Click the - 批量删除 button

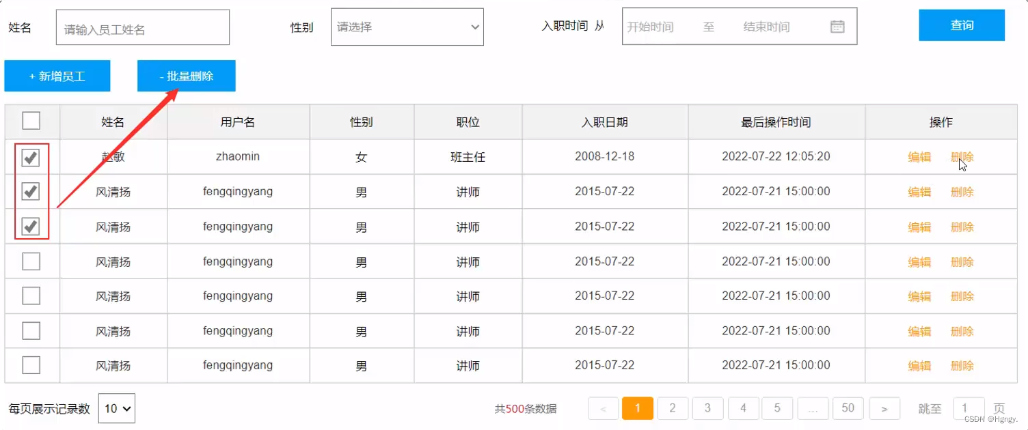pos(187,76)
